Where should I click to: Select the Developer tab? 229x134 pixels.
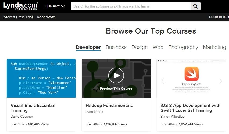88,47
